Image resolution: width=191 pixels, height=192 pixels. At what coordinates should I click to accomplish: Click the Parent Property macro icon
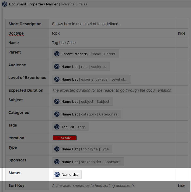coord(57,54)
